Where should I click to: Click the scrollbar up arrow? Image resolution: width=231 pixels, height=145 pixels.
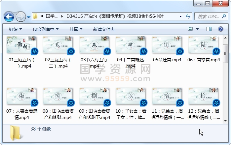(225, 38)
